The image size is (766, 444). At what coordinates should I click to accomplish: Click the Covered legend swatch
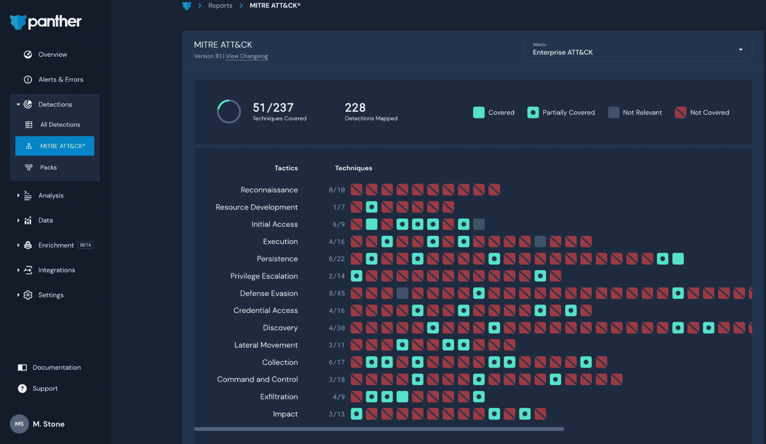479,112
